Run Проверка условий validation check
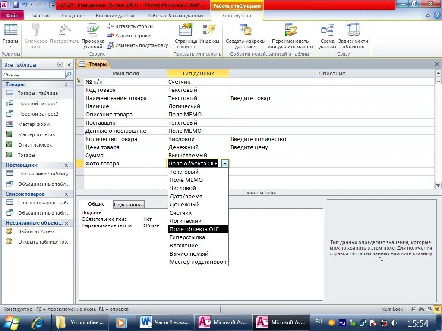 [x=93, y=36]
